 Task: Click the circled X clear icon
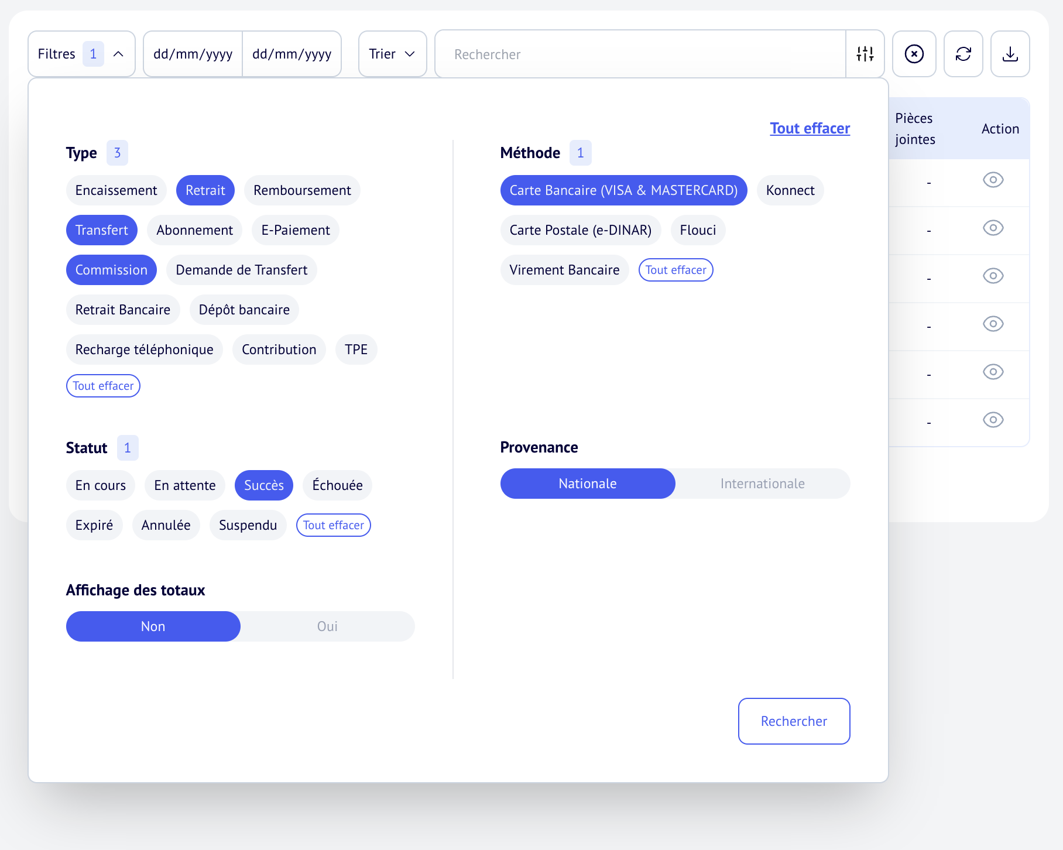pos(914,54)
